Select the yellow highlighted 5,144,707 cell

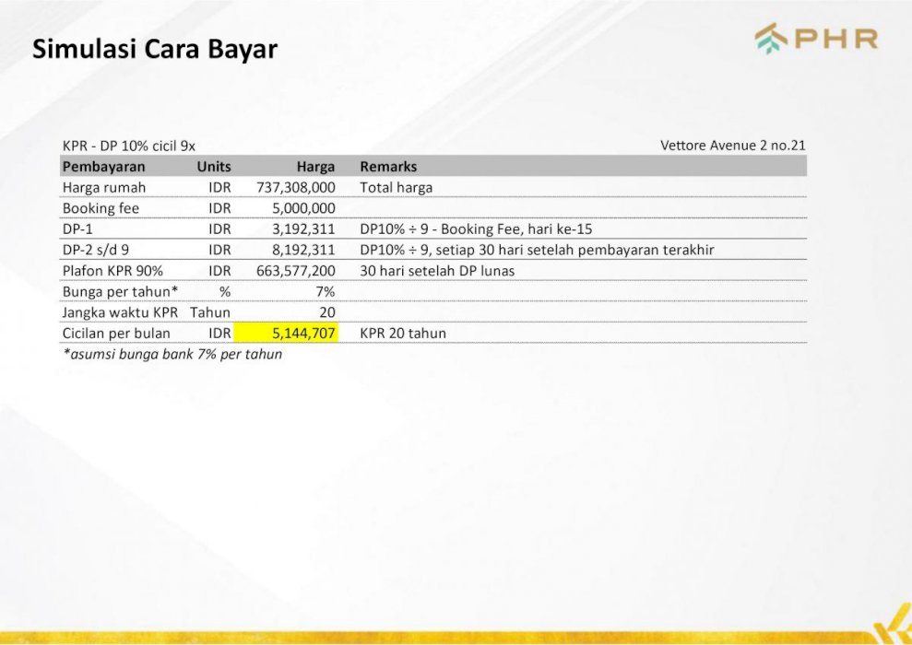tap(286, 333)
